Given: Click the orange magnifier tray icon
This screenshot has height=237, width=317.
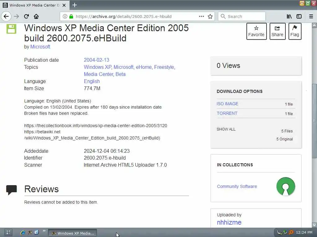Looking at the screenshot, I should [x=291, y=233].
